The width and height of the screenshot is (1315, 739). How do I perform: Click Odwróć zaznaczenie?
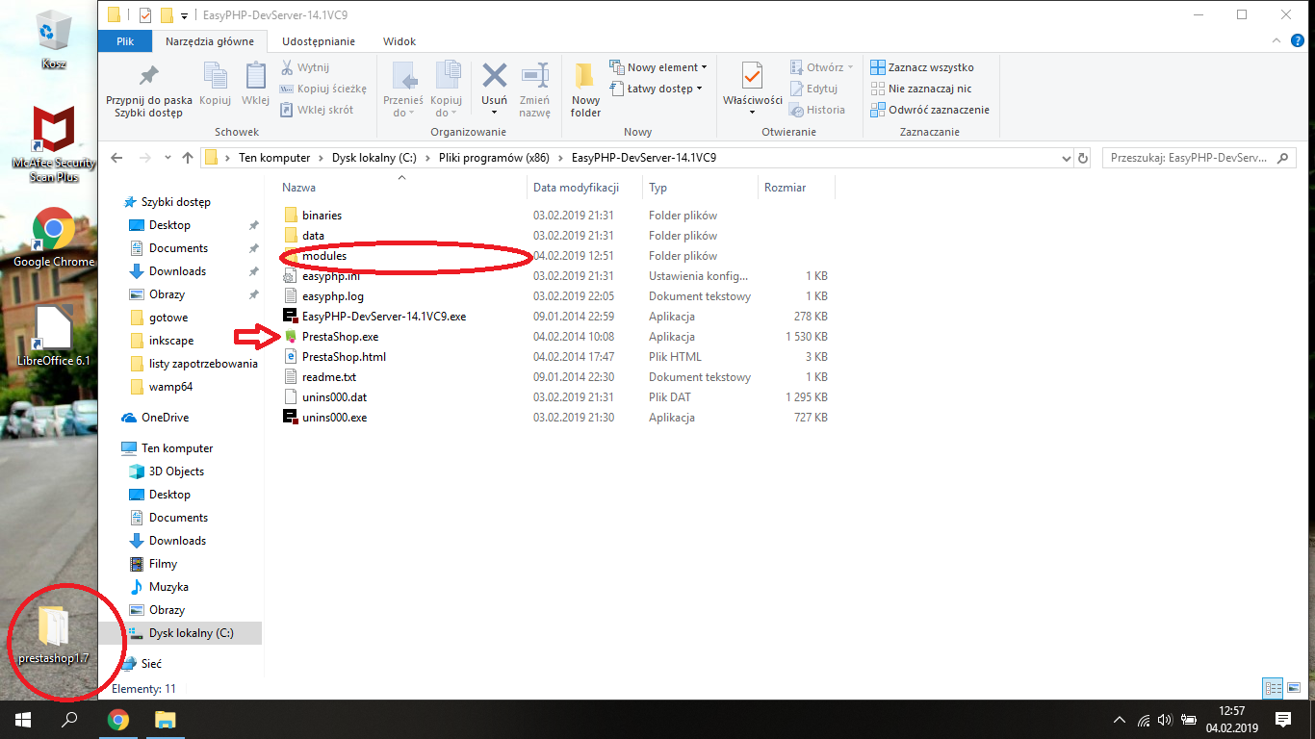click(930, 110)
